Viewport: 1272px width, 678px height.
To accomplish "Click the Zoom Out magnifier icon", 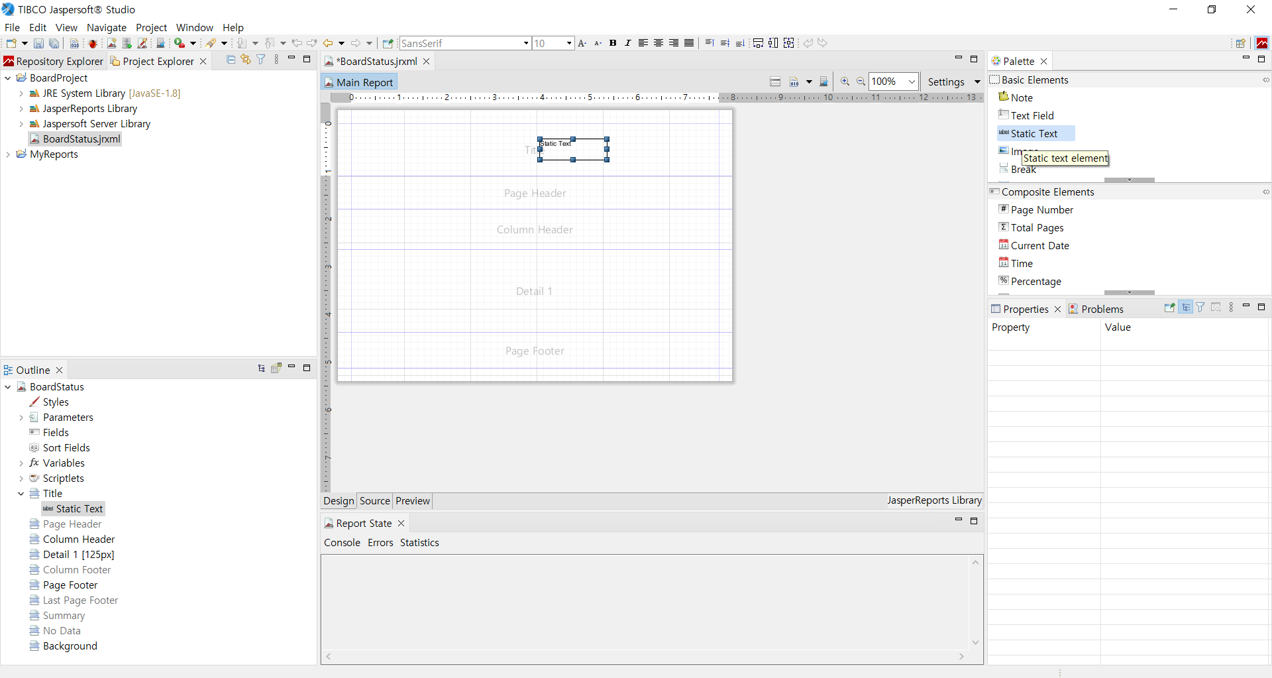I will click(861, 82).
